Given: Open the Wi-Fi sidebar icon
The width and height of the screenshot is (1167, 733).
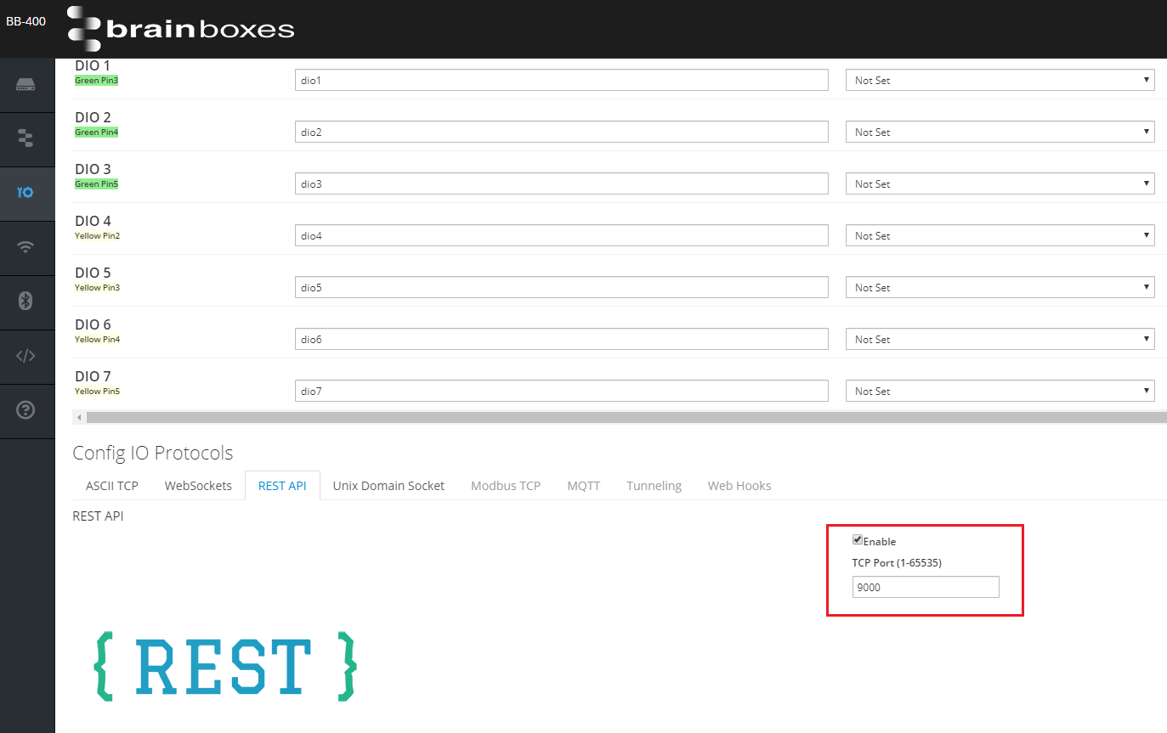Looking at the screenshot, I should coord(25,247).
